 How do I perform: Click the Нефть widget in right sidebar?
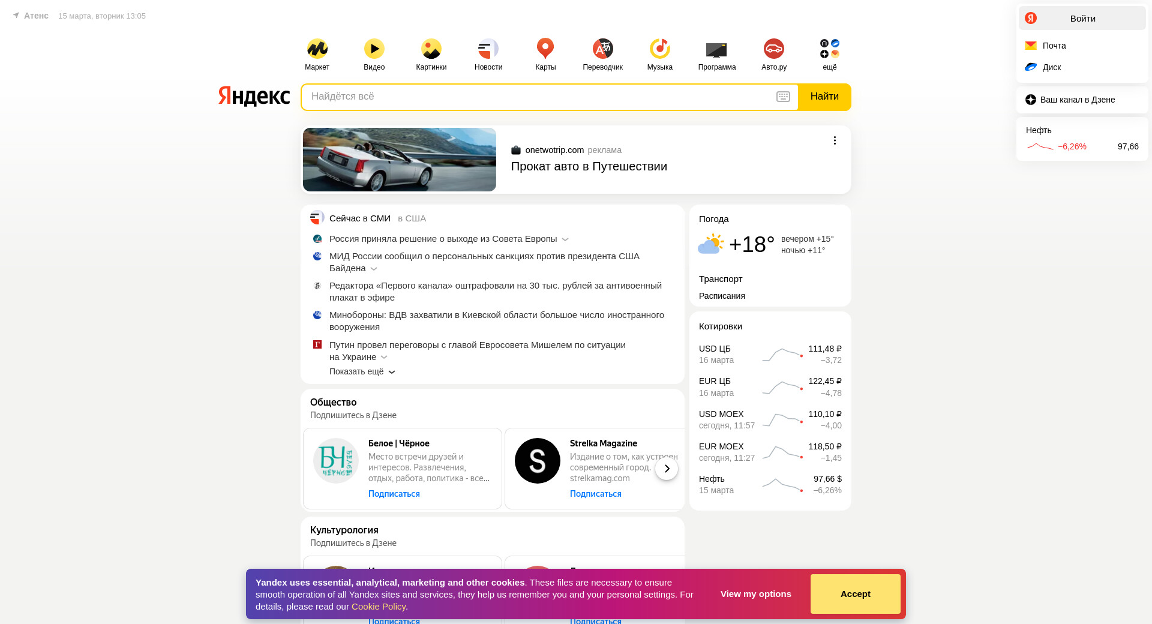coord(1082,139)
